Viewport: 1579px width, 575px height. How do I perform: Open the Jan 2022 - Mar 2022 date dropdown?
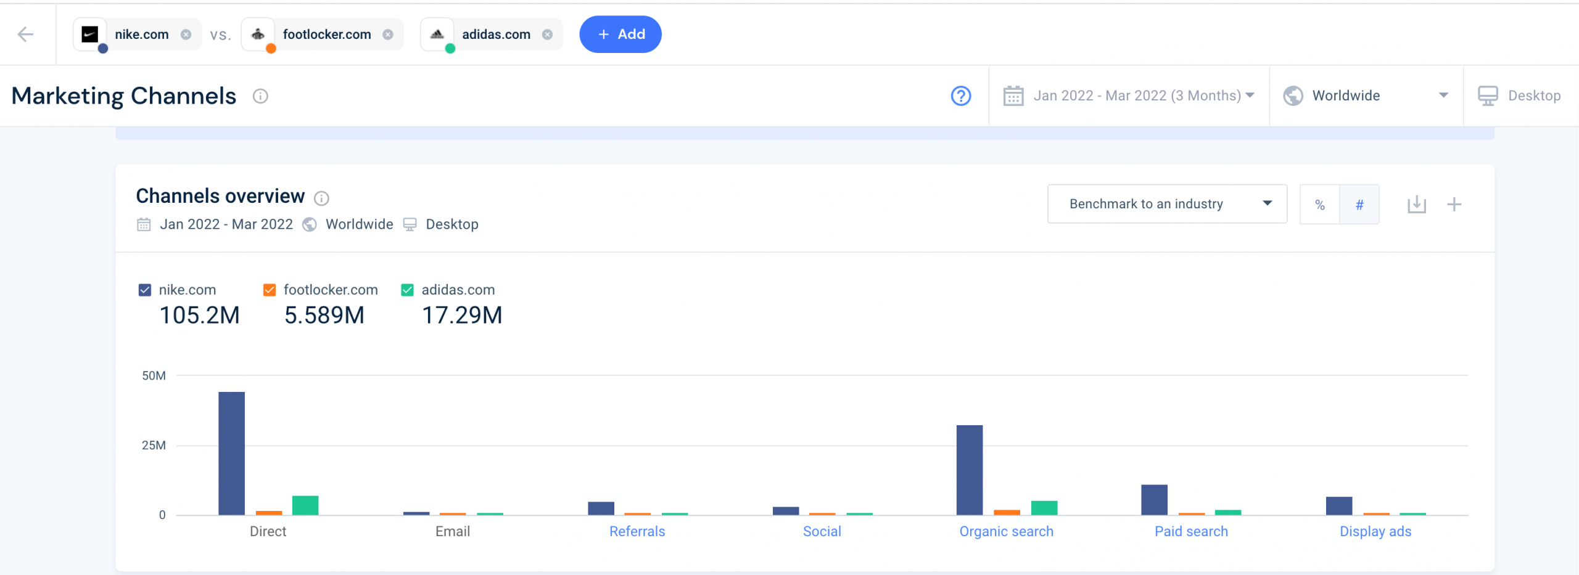pyautogui.click(x=1129, y=96)
